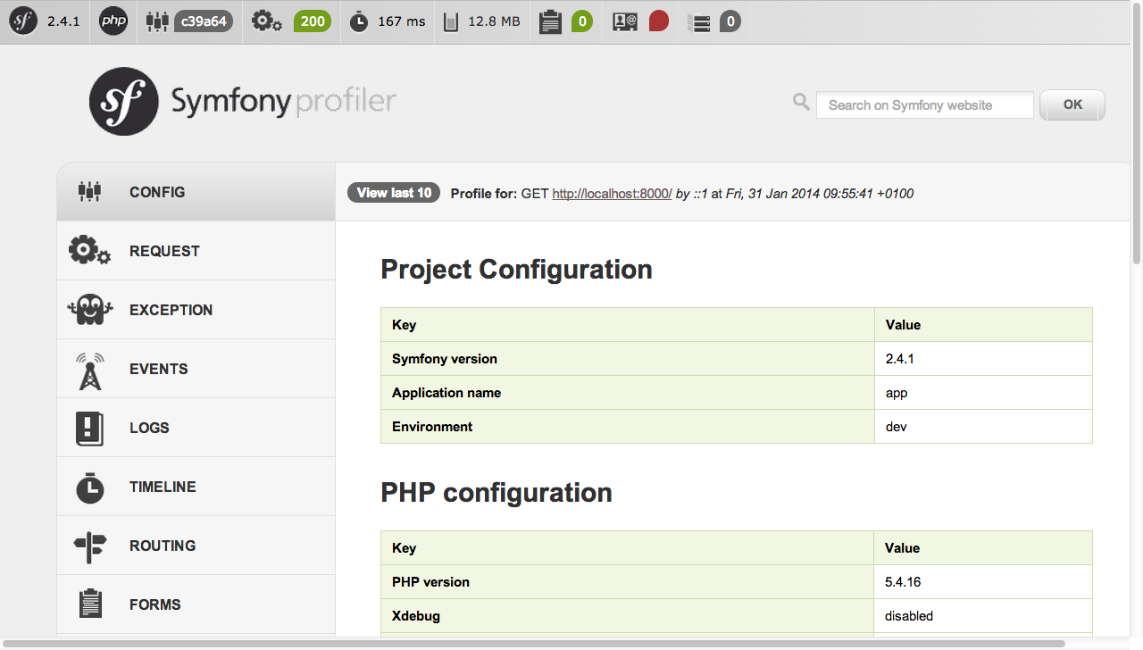Screen dimensions: 1143x650
Task: Click the Search on Symfony website field
Action: 925,105
